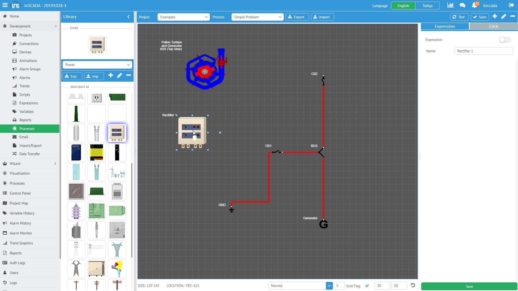Edit the library item with the pencil

pyautogui.click(x=120, y=75)
